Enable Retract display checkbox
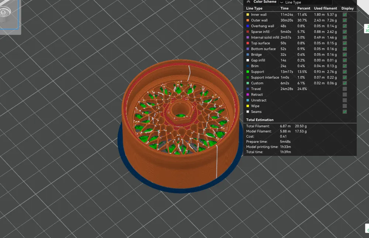This screenshot has width=369, height=238. [x=345, y=94]
